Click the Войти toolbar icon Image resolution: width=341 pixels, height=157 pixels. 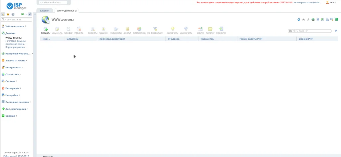(x=200, y=29)
